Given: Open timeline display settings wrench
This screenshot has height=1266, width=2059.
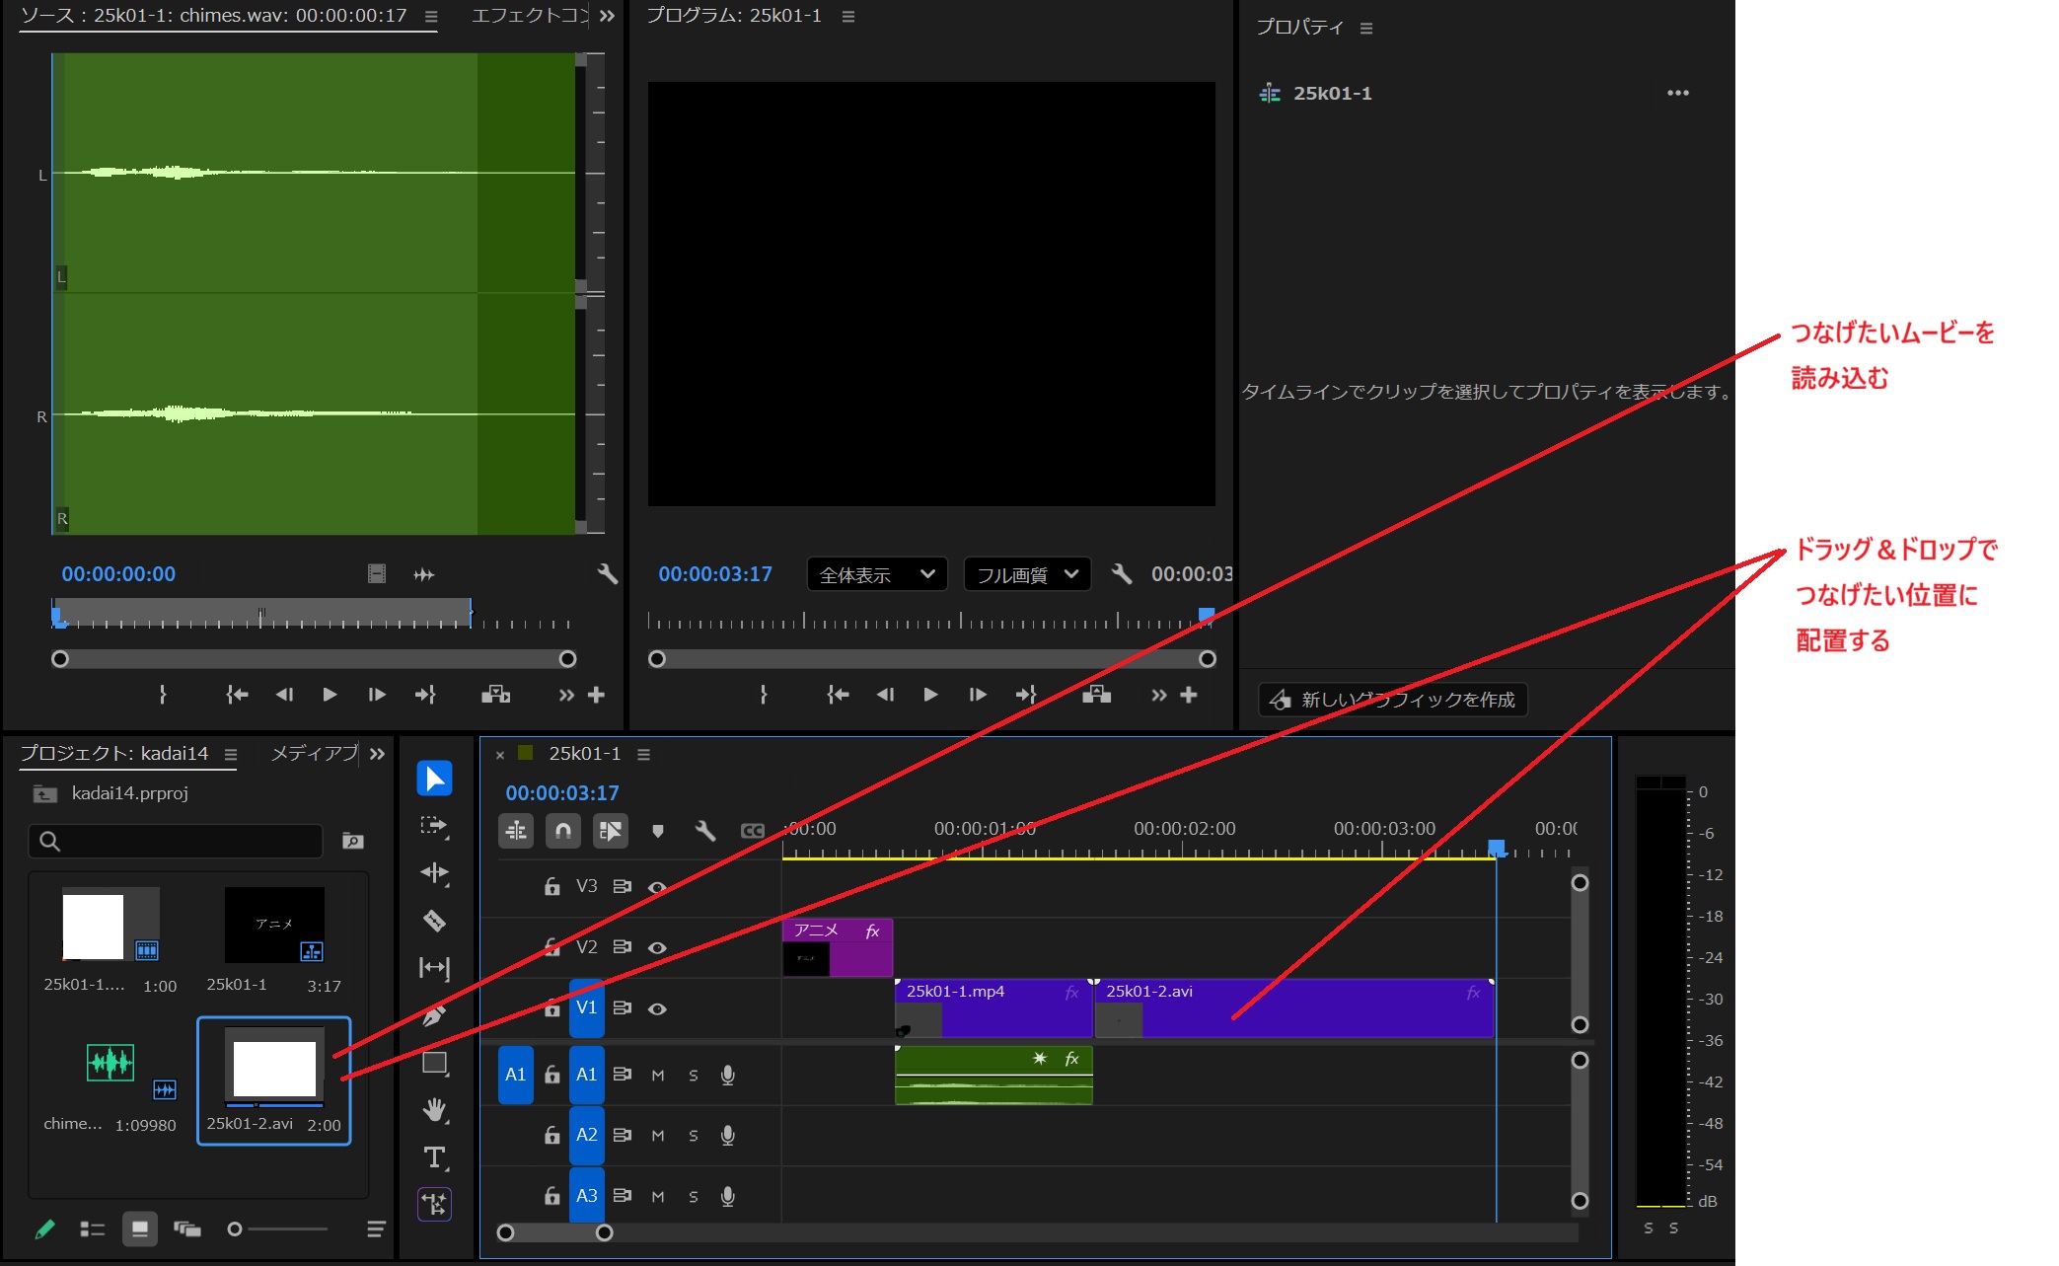Looking at the screenshot, I should tap(704, 831).
